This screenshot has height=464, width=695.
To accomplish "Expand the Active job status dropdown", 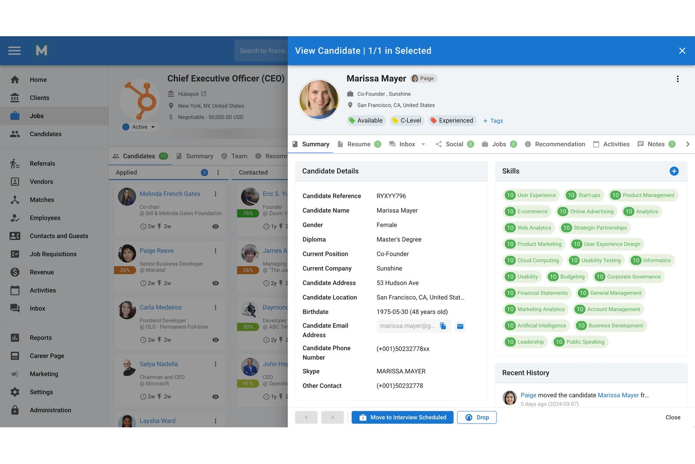I will coord(140,127).
